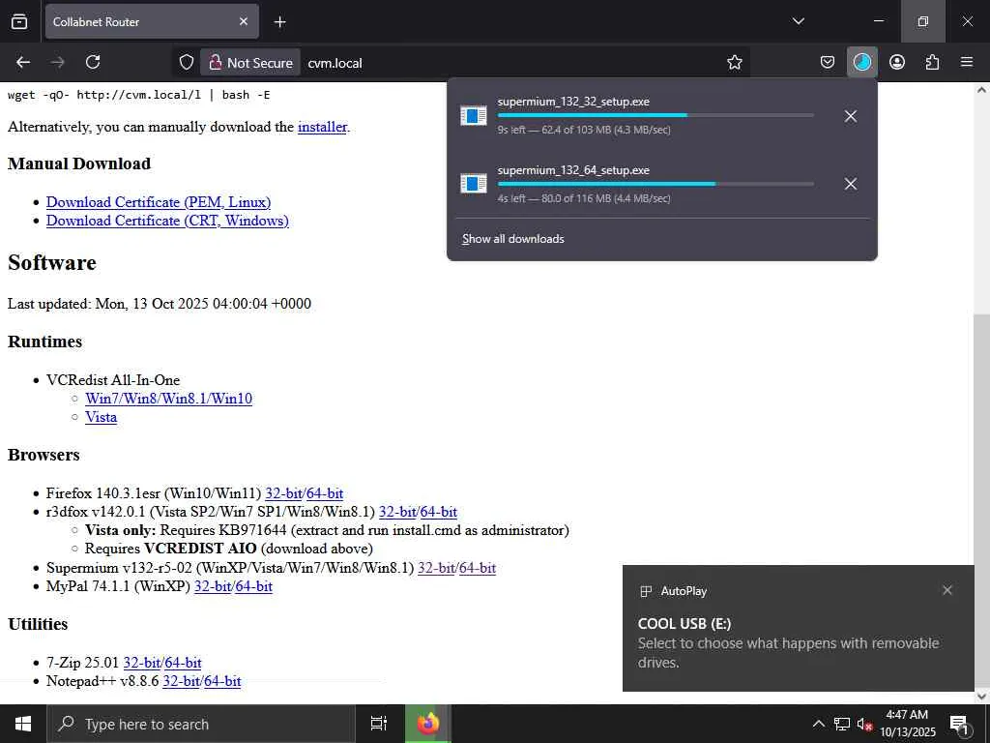
Task: Click the Last updated timestamp text
Action: point(160,304)
